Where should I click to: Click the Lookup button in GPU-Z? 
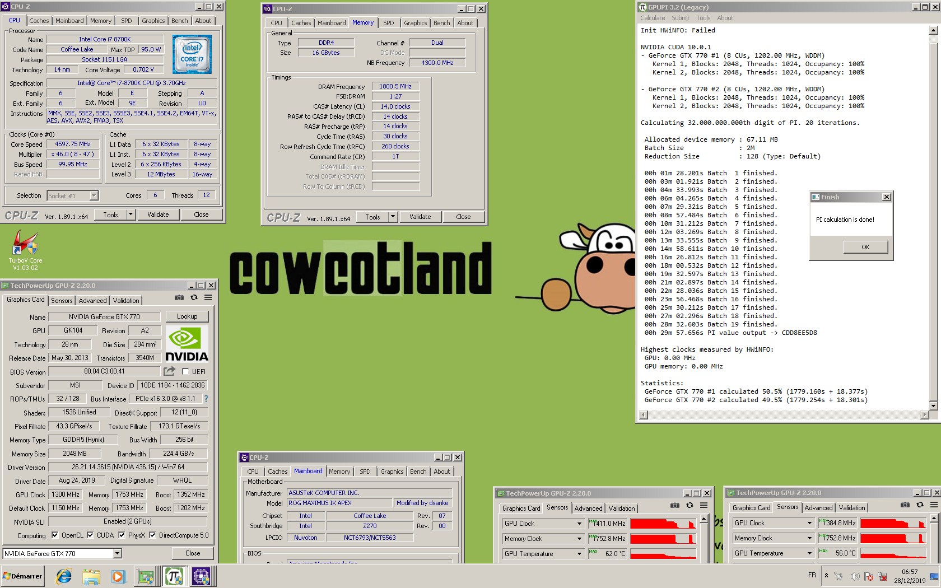click(187, 316)
